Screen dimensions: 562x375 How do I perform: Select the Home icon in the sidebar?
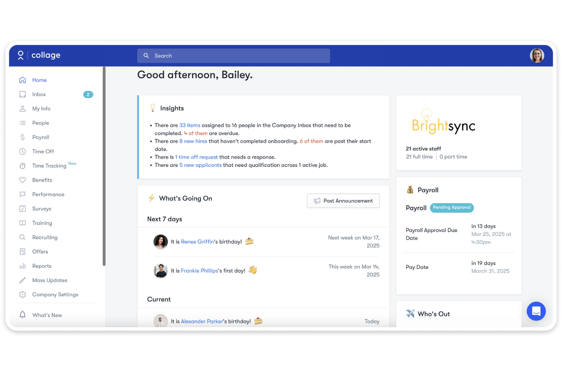[22, 80]
